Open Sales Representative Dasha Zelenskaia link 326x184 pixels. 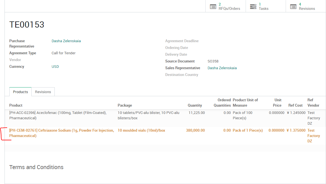(222, 68)
